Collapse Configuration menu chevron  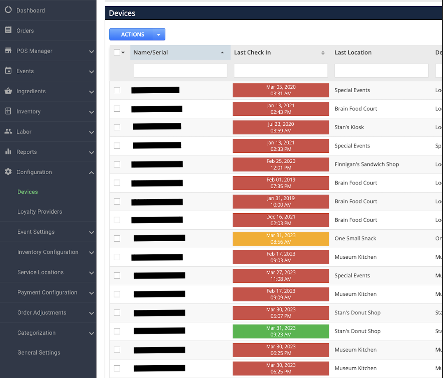point(91,173)
